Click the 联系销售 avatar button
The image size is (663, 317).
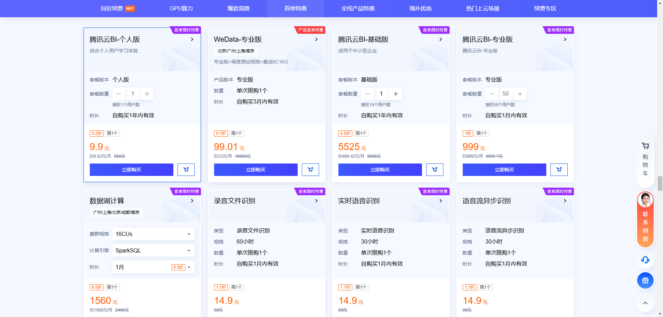pos(645,219)
